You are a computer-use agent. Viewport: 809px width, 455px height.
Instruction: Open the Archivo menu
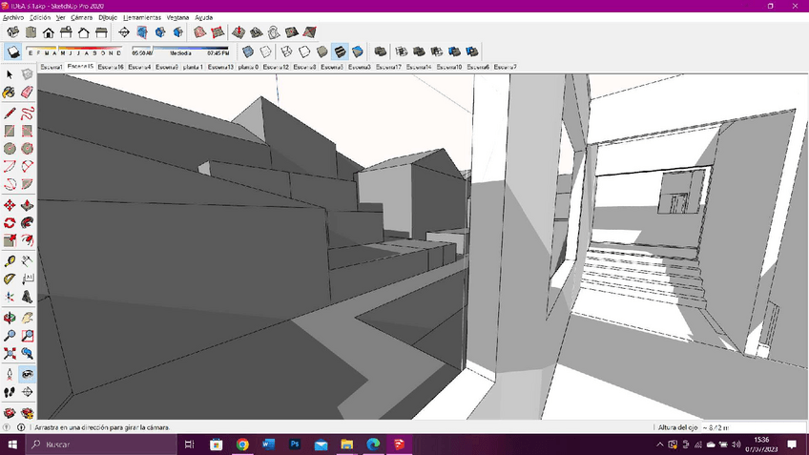(13, 17)
